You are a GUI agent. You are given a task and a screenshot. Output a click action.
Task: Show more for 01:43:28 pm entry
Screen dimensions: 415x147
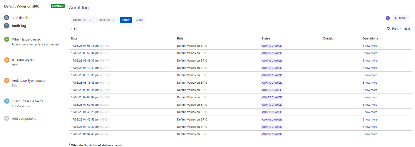[x=370, y=112]
